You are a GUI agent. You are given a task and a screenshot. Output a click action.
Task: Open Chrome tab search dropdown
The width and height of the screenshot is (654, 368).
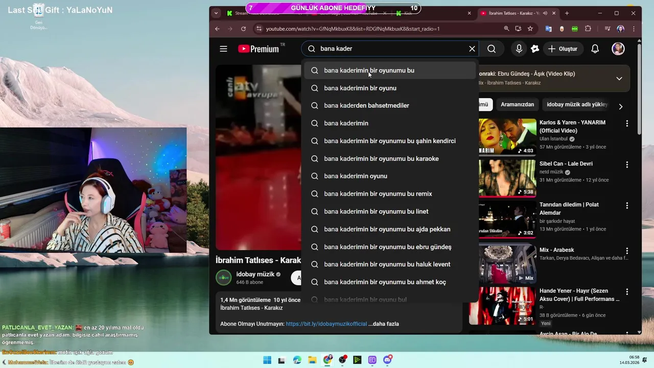pos(216,13)
